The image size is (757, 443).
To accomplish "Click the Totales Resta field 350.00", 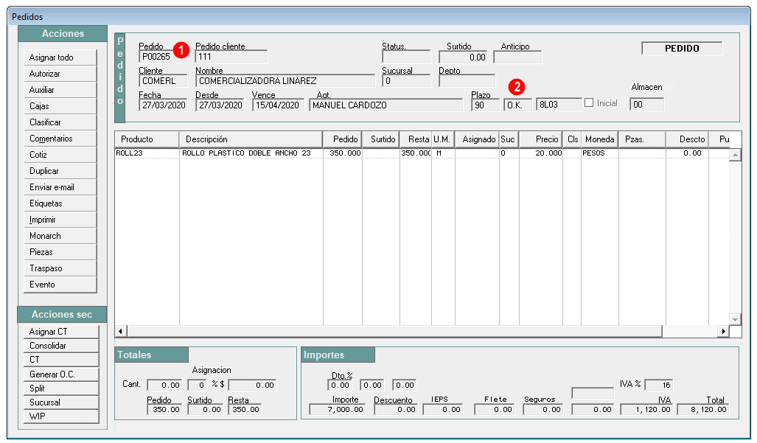I will (245, 410).
